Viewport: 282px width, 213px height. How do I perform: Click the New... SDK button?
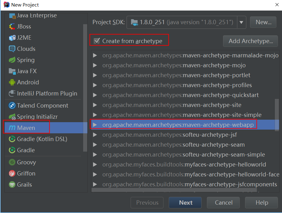coord(263,22)
